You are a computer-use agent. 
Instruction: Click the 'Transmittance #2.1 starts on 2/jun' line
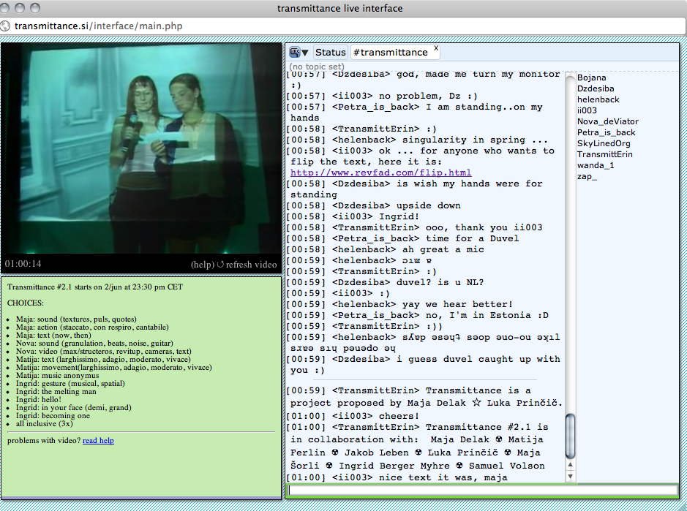coord(95,287)
